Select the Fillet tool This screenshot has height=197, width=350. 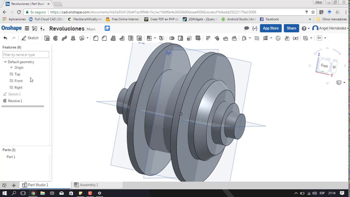(x=96, y=38)
